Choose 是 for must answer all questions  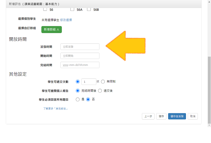click(78, 99)
